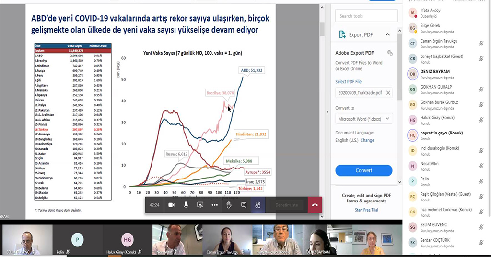Click Canan Ergün Tavukçu muted mic icon
491x257 pixels.
tap(481, 44)
